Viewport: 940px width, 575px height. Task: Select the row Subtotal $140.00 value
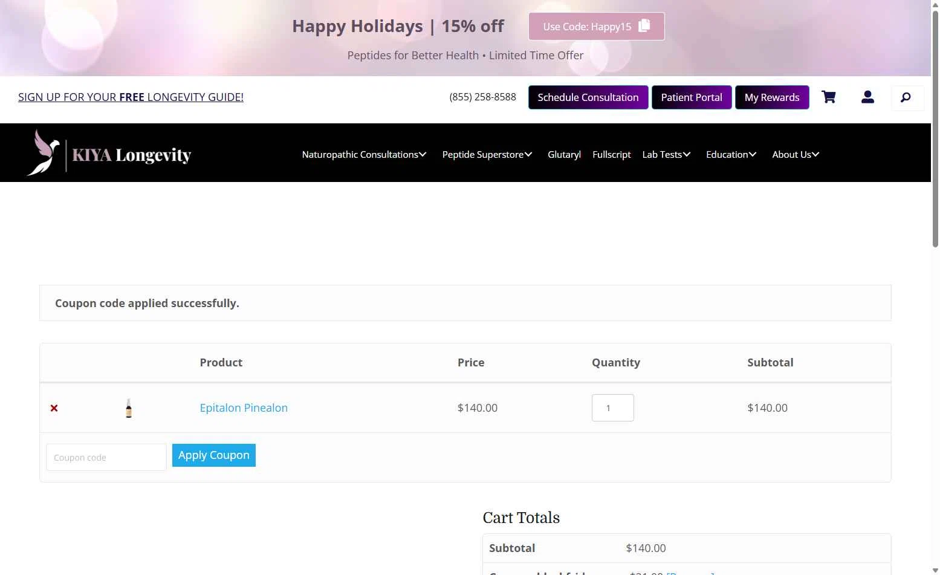[767, 408]
